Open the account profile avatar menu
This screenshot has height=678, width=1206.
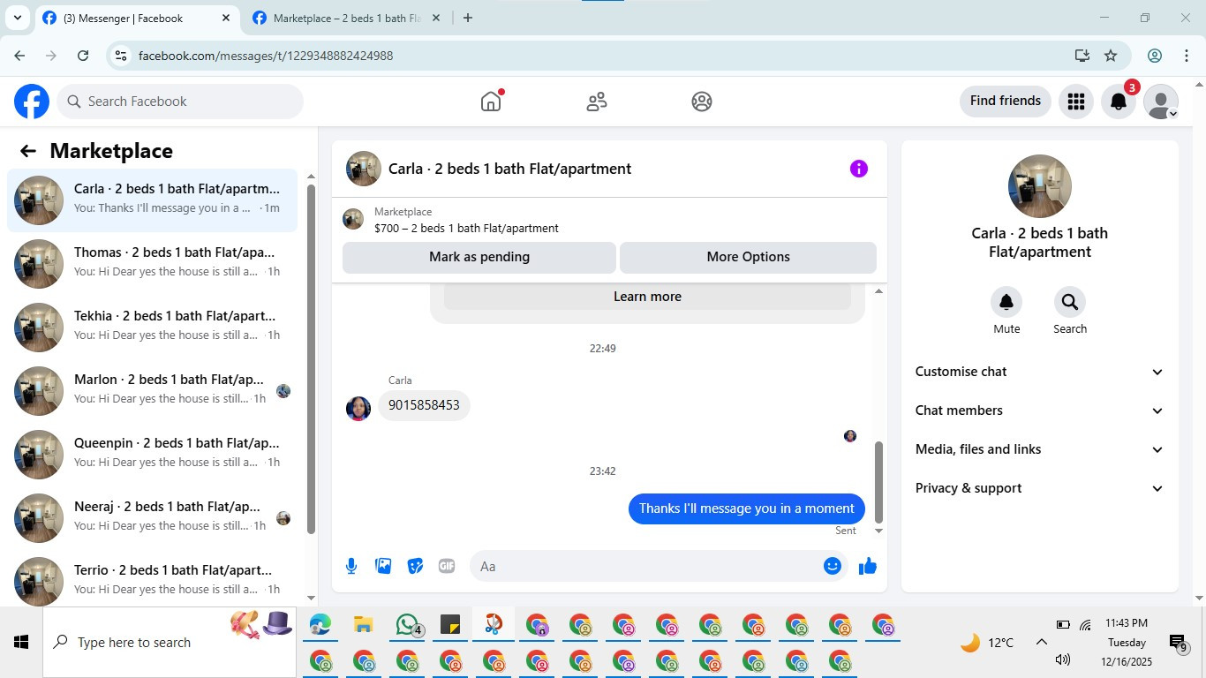point(1161,102)
